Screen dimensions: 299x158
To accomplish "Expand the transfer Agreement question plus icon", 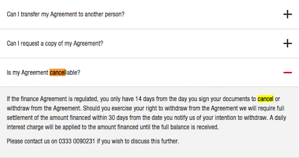I will pyautogui.click(x=287, y=14).
